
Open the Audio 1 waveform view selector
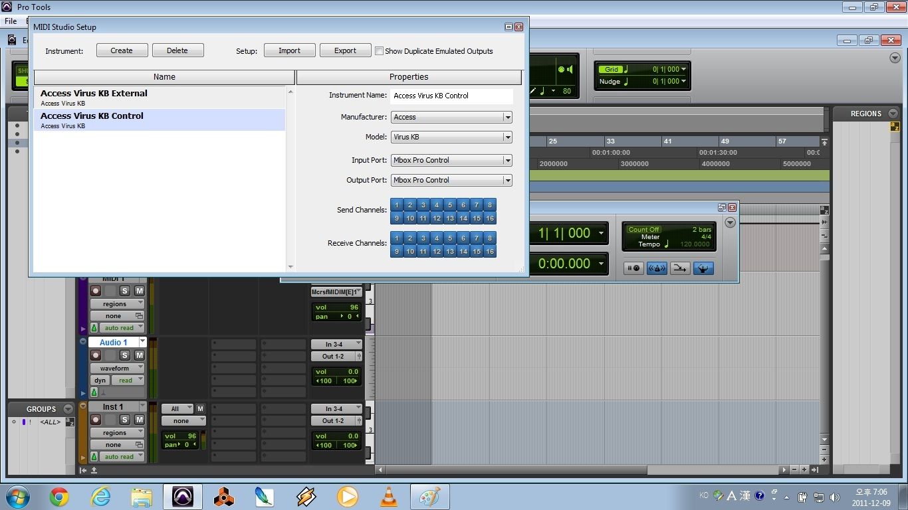tap(117, 368)
